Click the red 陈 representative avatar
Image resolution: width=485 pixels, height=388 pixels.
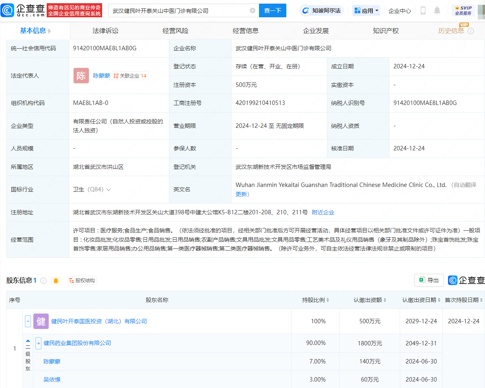click(x=81, y=76)
